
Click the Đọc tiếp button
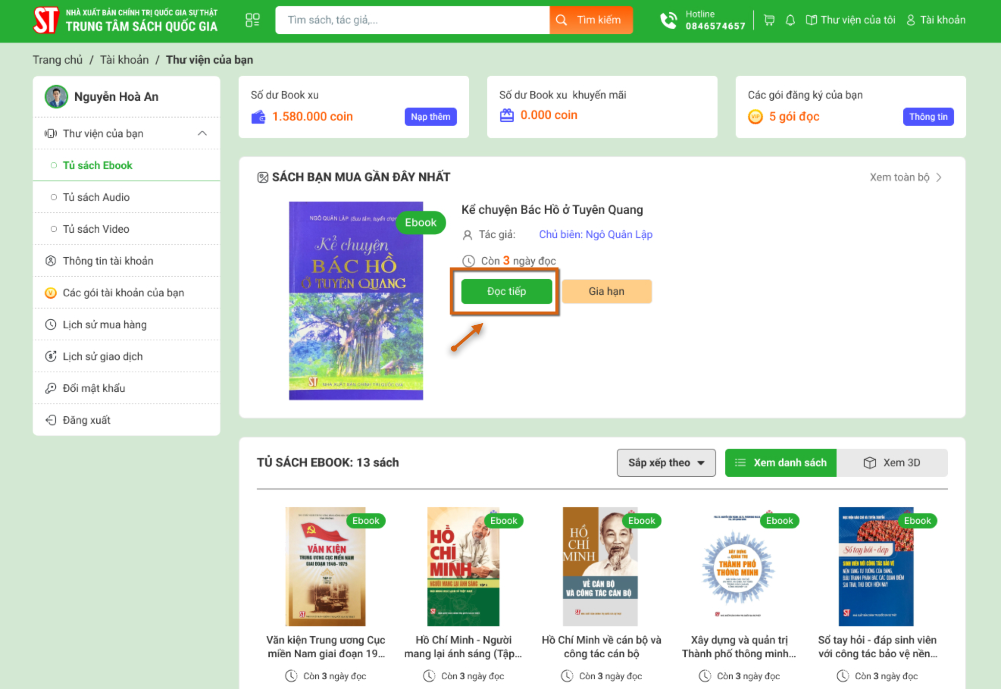click(x=506, y=291)
